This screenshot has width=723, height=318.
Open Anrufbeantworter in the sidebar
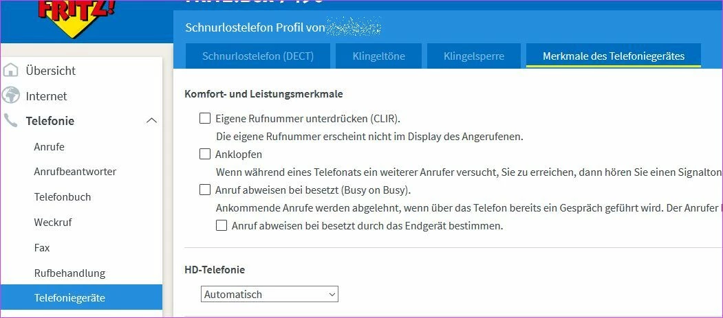(x=75, y=172)
